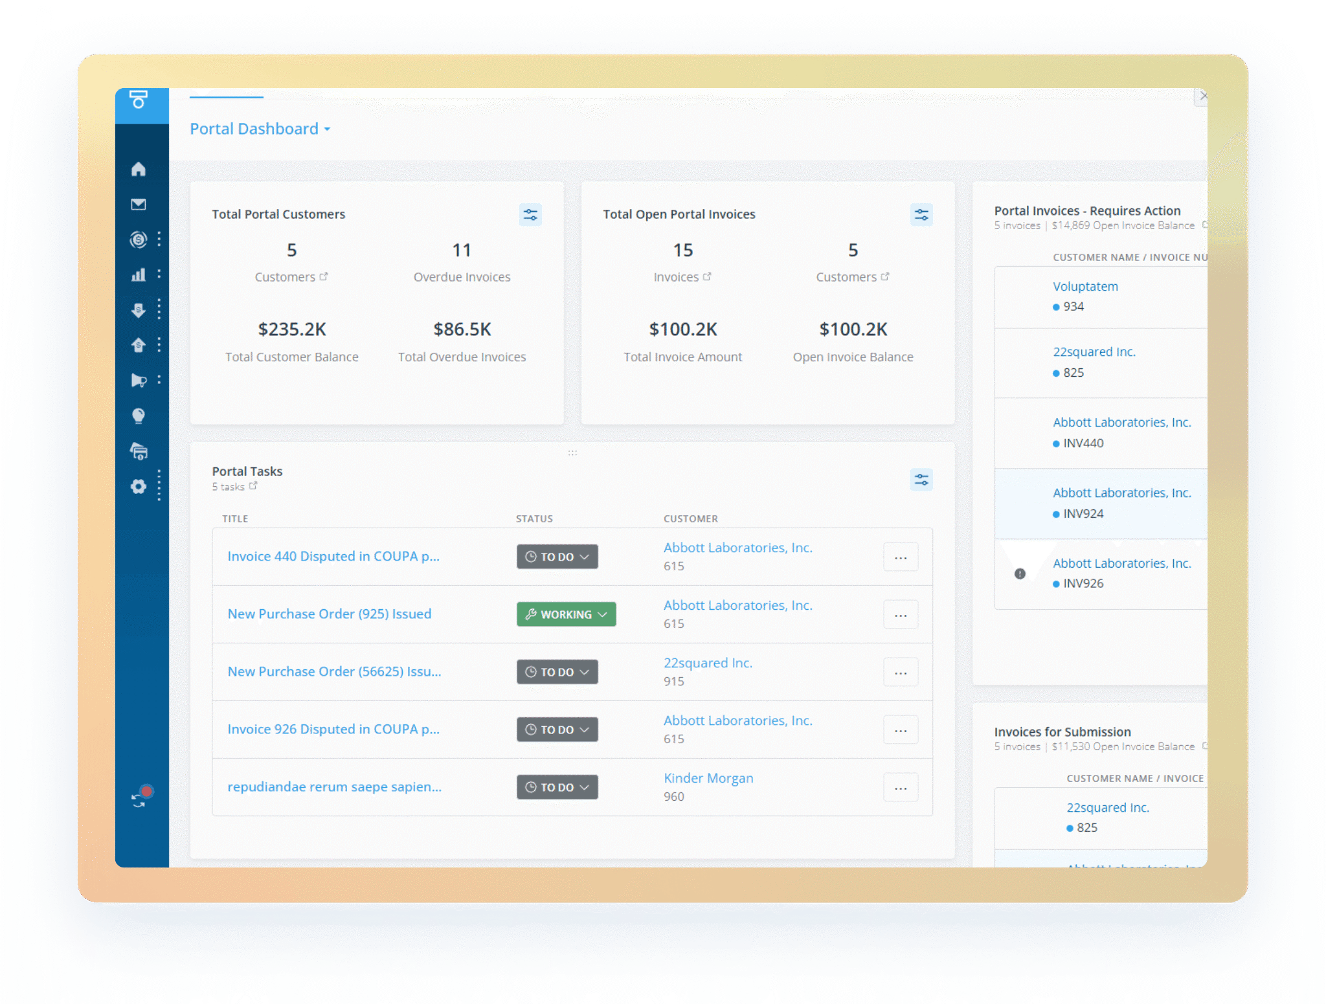Click more options button for 22squared Inc. task
The width and height of the screenshot is (1326, 1004).
901,673
